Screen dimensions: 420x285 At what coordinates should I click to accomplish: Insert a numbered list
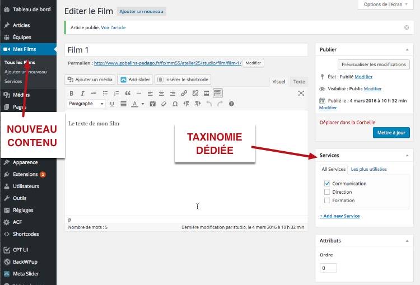(x=116, y=93)
